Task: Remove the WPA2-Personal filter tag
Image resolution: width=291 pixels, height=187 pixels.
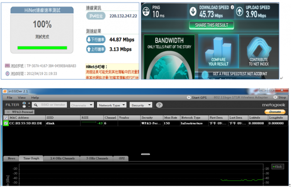Action: click(x=8, y=112)
